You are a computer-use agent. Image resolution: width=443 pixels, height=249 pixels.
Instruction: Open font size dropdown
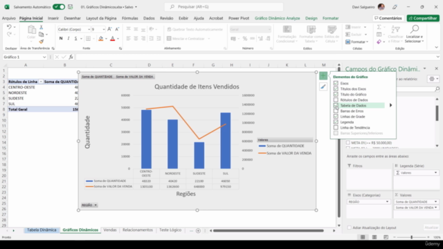104,29
